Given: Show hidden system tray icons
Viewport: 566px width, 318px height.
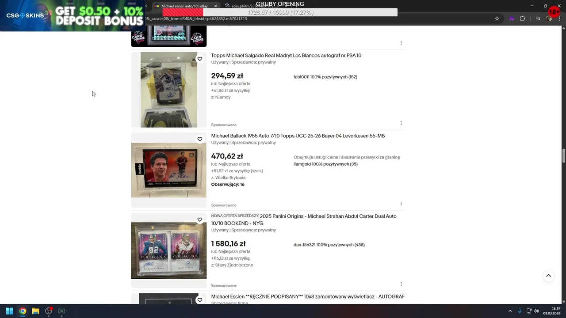Looking at the screenshot, I should coord(510,311).
